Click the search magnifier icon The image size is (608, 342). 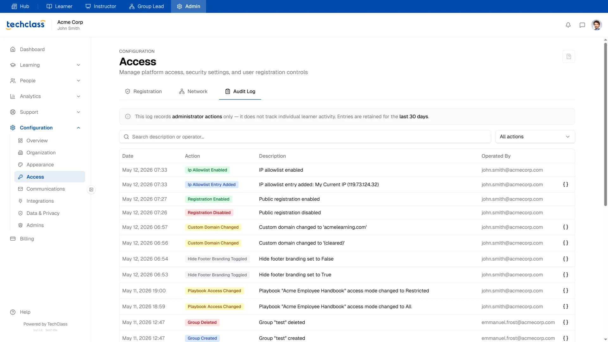126,137
